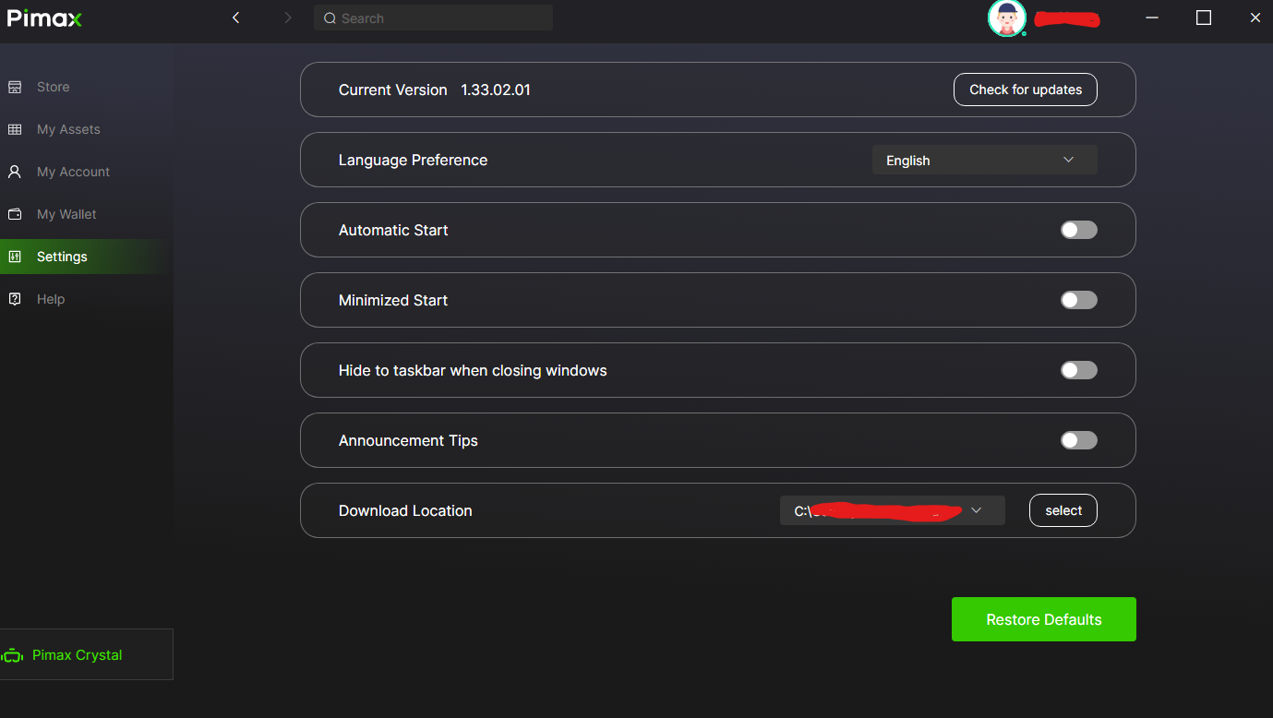
Task: Expand the Download Location path dropdown
Action: (893, 510)
